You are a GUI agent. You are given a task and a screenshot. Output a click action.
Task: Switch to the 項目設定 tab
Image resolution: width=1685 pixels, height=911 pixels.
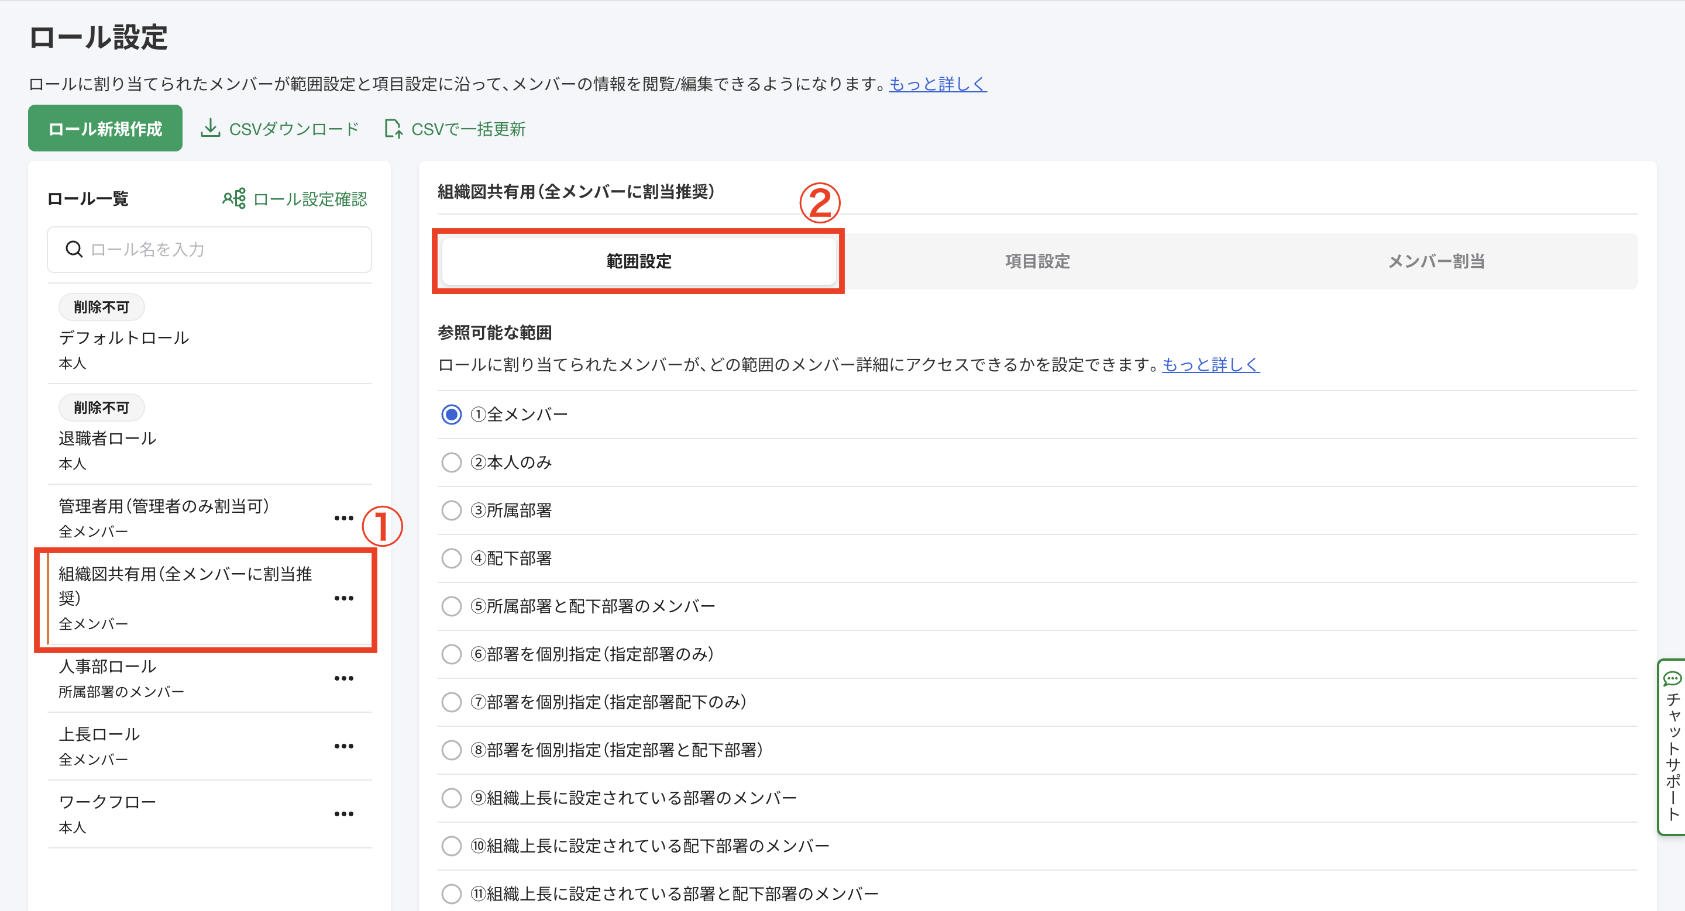tap(1037, 261)
